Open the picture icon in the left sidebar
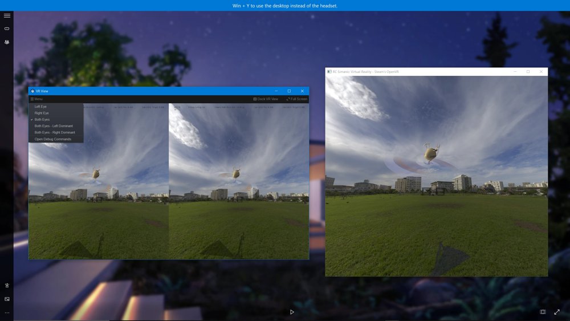This screenshot has height=321, width=570. (7, 299)
